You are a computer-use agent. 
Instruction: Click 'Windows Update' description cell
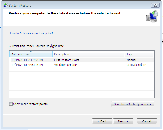(x=66, y=65)
